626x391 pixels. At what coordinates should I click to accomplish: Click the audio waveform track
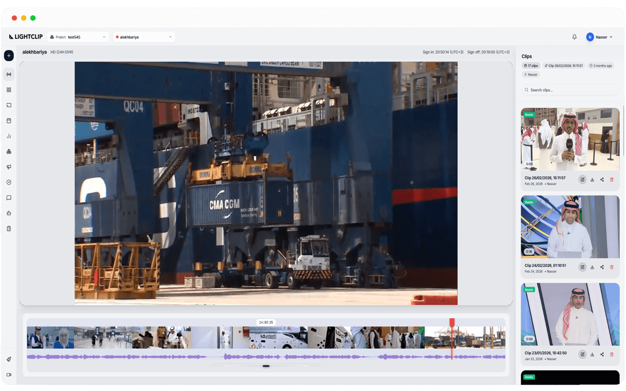click(266, 357)
